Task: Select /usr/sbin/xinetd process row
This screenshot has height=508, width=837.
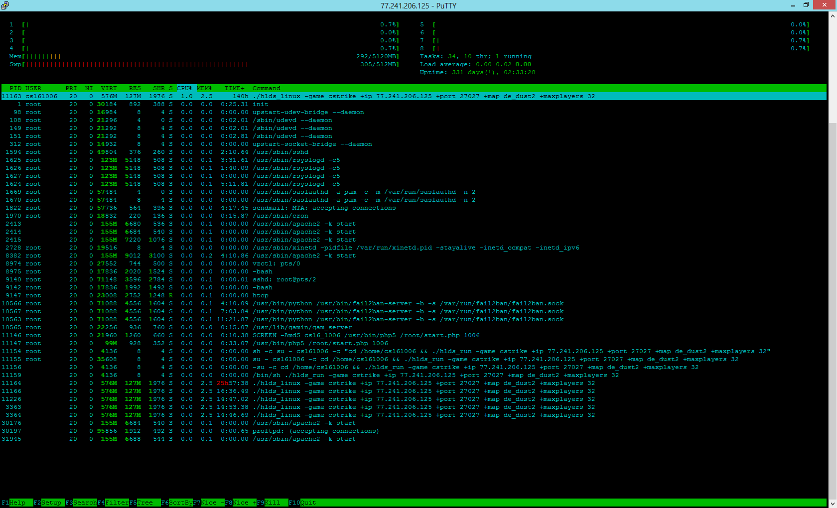Action: pyautogui.click(x=414, y=248)
